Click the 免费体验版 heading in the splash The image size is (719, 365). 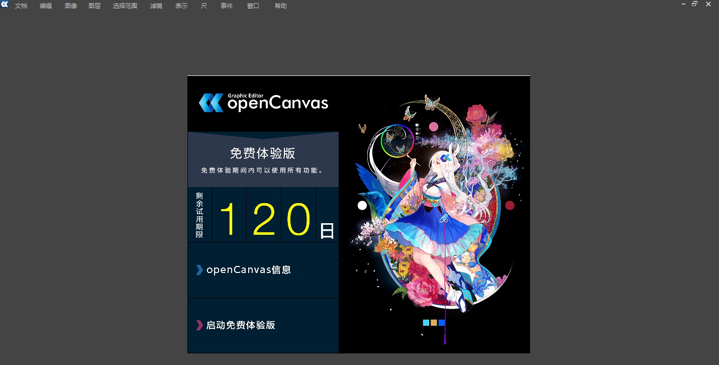pos(262,153)
